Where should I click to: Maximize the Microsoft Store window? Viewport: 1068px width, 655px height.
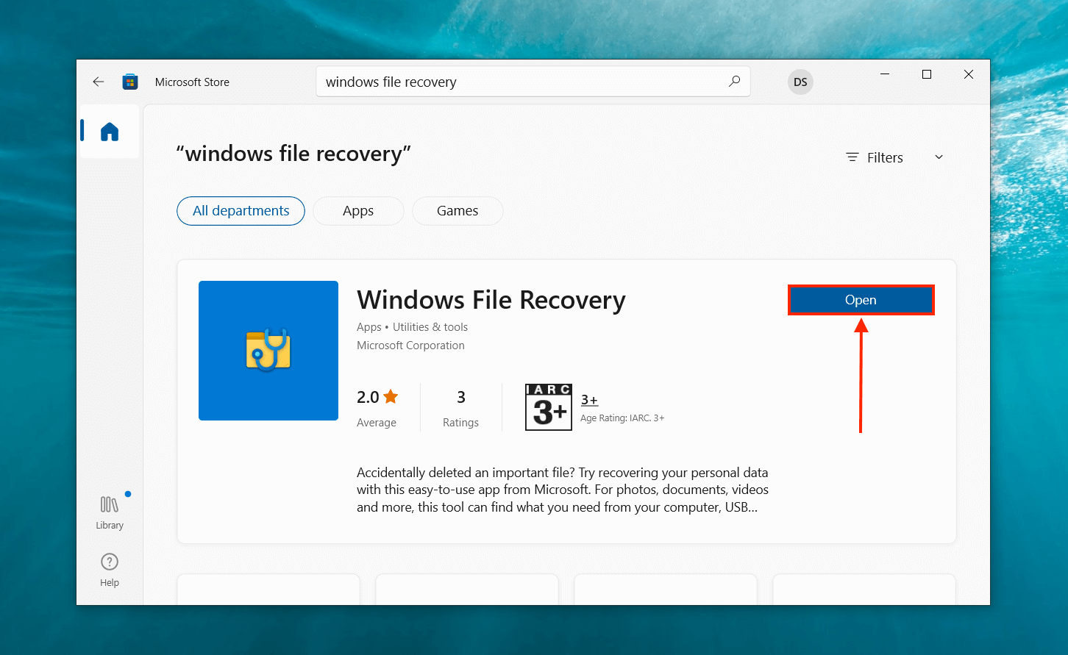coord(927,74)
